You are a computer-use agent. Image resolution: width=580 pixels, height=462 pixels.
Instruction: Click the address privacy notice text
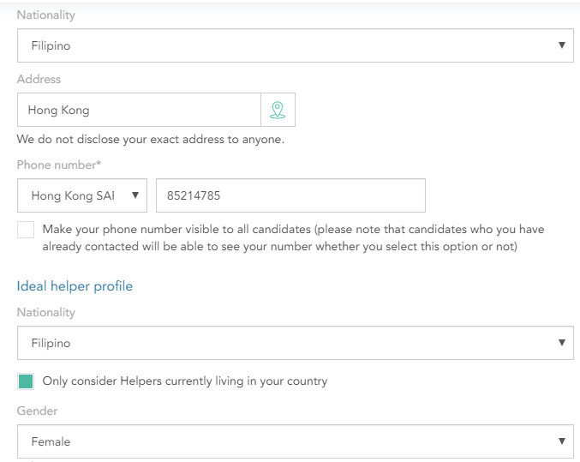pyautogui.click(x=151, y=140)
